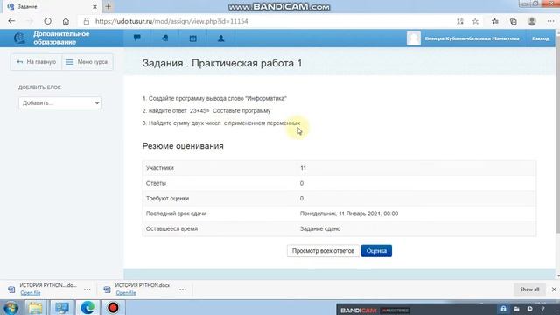
Task: Open the notifications icon in site header
Action: coord(165,38)
